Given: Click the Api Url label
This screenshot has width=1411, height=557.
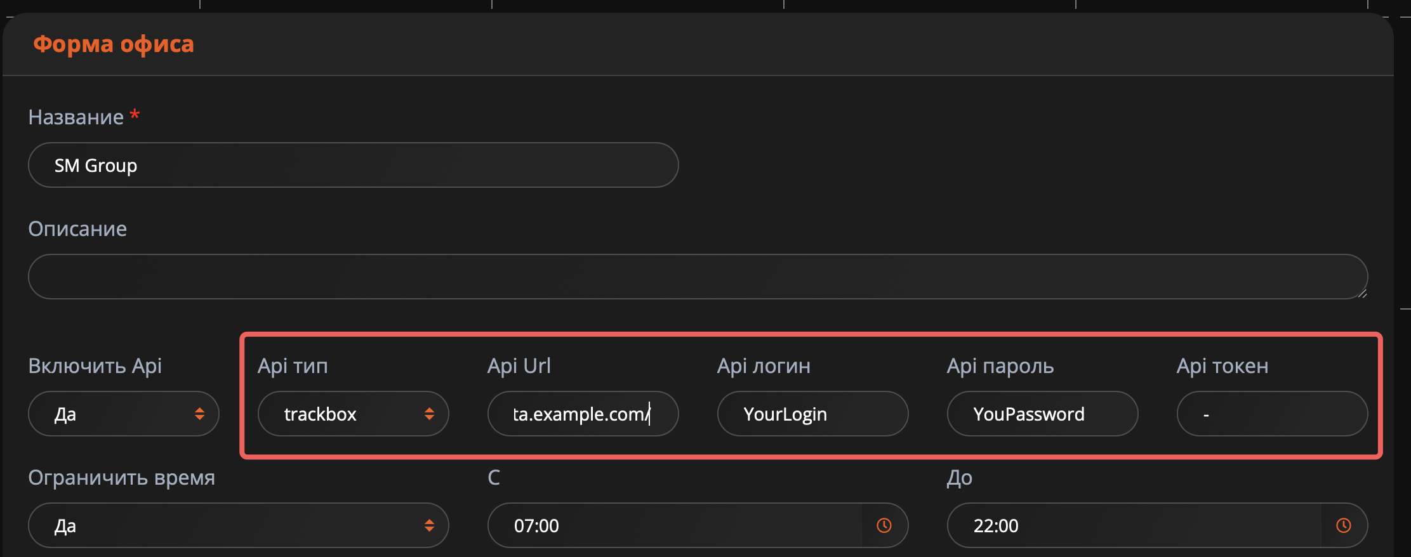Looking at the screenshot, I should [519, 366].
